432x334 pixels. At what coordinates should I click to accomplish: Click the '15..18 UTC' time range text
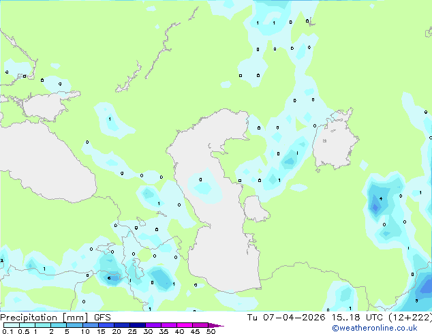(x=357, y=318)
